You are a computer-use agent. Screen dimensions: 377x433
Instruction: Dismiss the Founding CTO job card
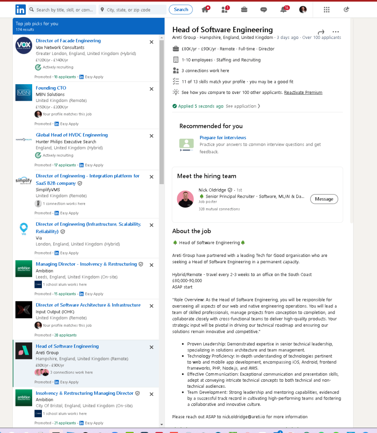(151, 89)
